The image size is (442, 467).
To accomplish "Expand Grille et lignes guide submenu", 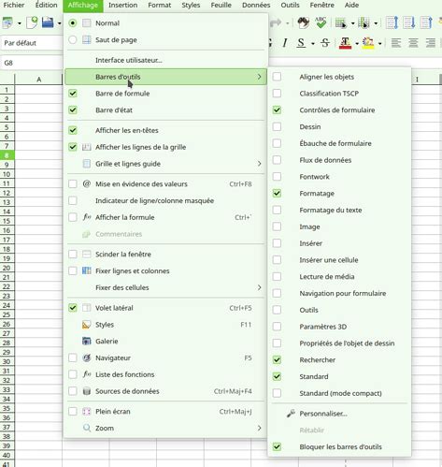I will tap(259, 164).
